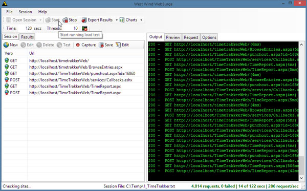This screenshot has width=307, height=191.
Task: Start capture with the red Capture icon
Action: 78,45
